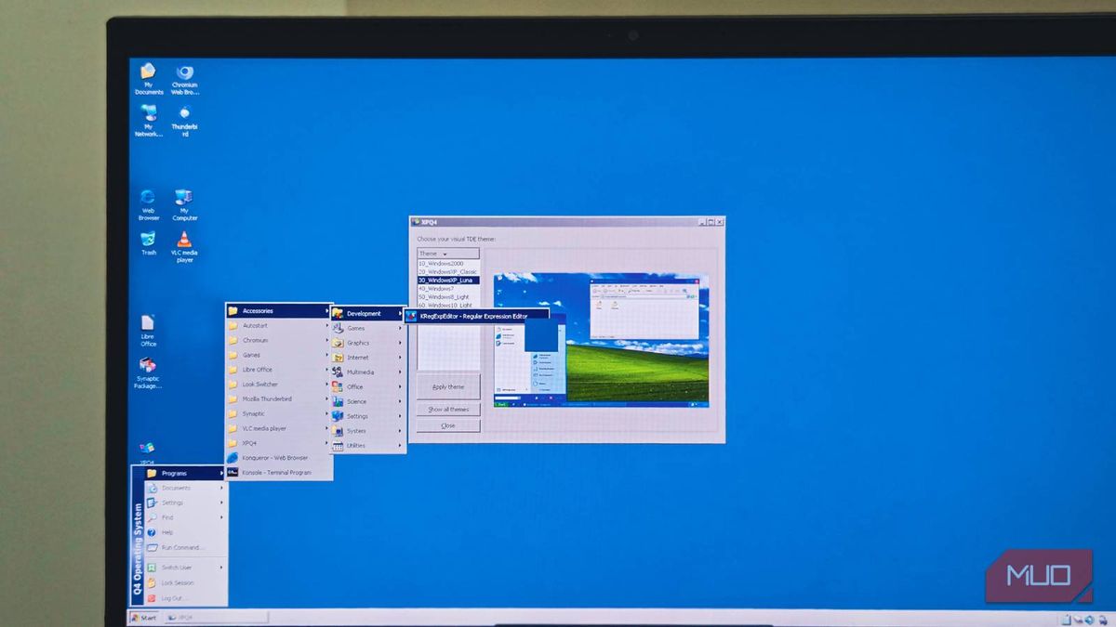Viewport: 1116px width, 627px height.
Task: Open the Science category submenu
Action: [368, 401]
